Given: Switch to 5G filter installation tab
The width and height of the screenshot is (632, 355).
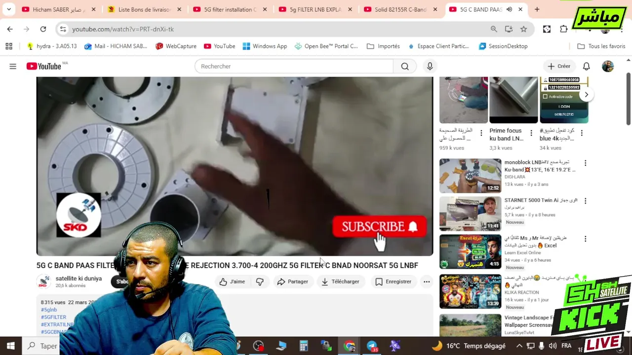Looking at the screenshot, I should (x=231, y=9).
